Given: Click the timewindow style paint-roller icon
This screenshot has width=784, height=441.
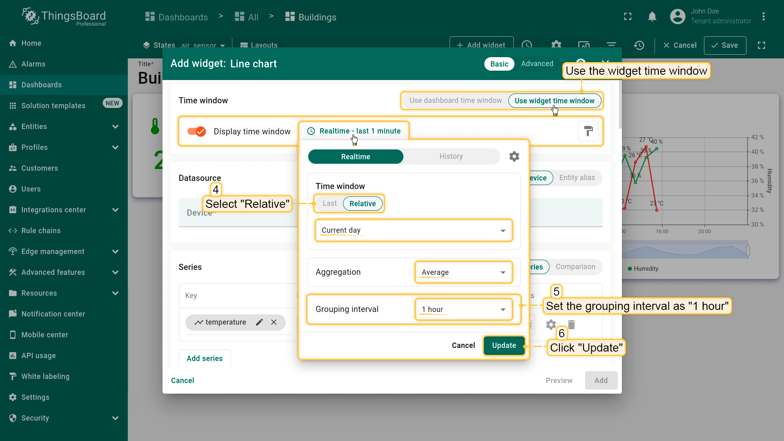Looking at the screenshot, I should pyautogui.click(x=588, y=131).
